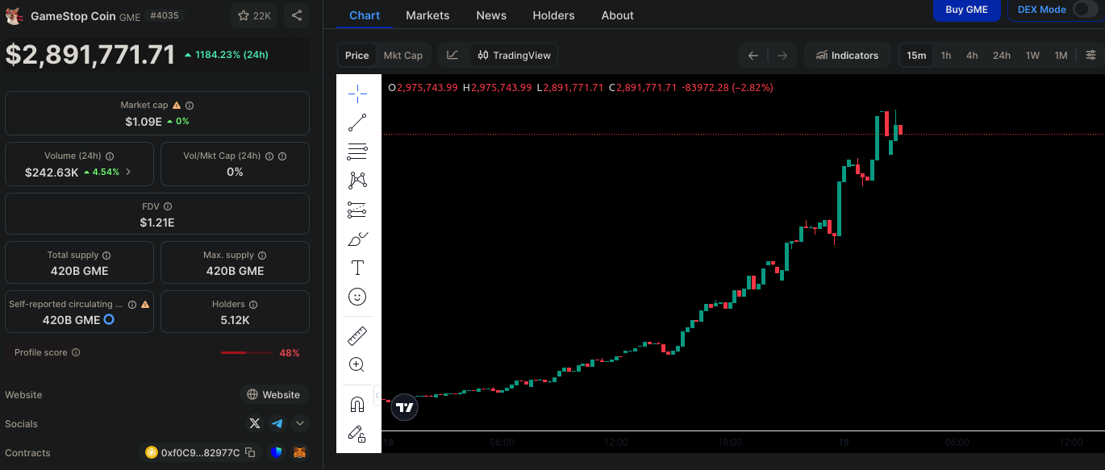Select the trend line drawing tool

pos(357,123)
